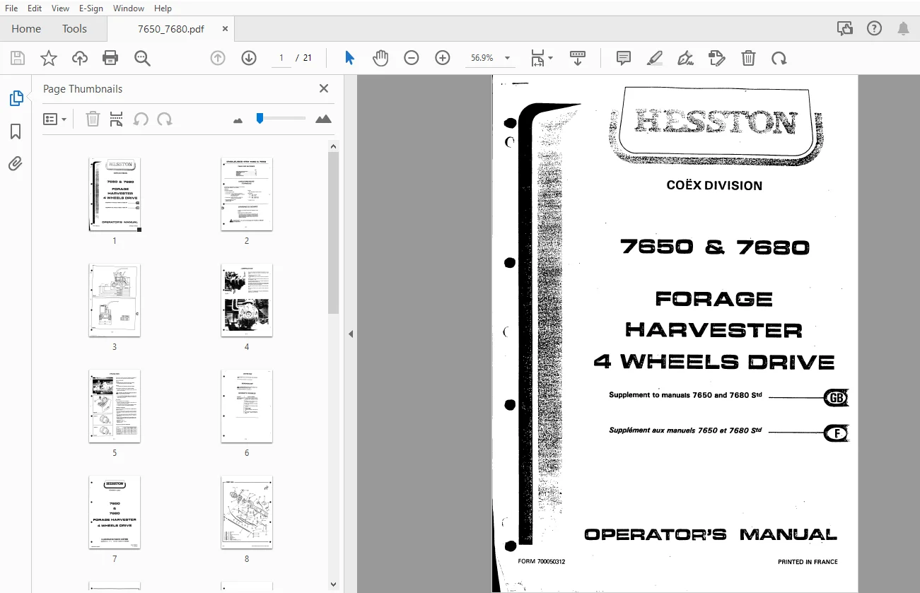The width and height of the screenshot is (920, 593).
Task: Switch to the Tools tab
Action: (74, 29)
